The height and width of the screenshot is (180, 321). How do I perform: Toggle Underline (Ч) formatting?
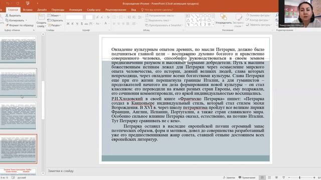tap(77, 23)
